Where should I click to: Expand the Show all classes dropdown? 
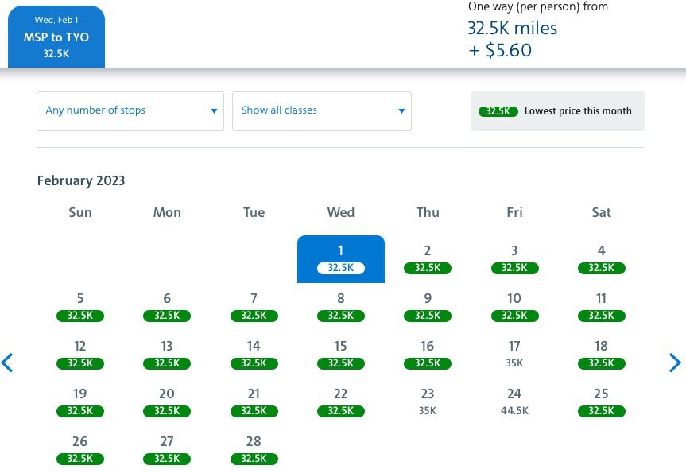[x=321, y=110]
